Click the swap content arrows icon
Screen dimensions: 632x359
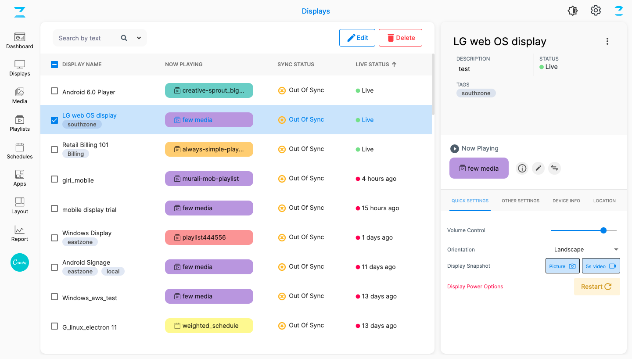point(555,168)
